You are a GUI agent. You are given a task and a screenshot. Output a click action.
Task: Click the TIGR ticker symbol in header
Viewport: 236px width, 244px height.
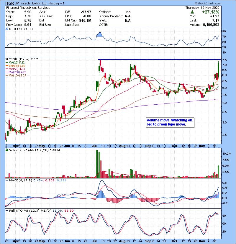pyautogui.click(x=9, y=3)
